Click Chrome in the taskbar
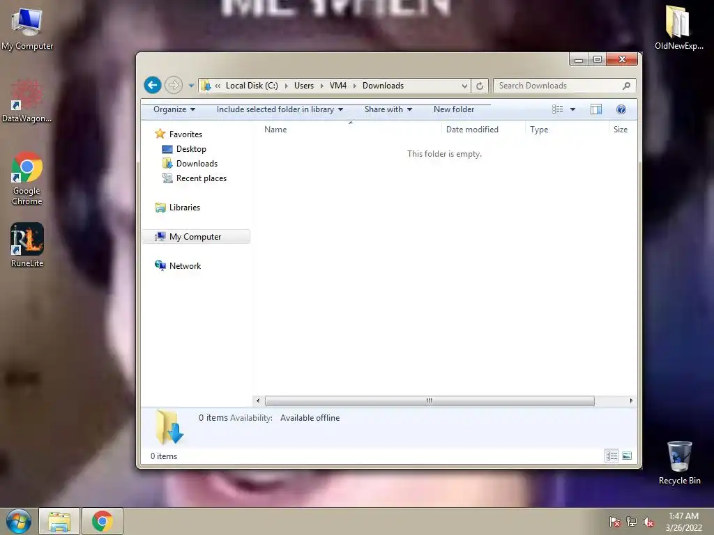 coord(102,521)
